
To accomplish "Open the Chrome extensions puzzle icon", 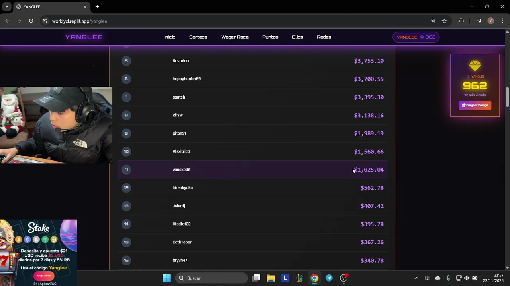I will (x=461, y=21).
